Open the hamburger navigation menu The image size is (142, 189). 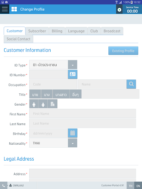(x=5, y=9)
